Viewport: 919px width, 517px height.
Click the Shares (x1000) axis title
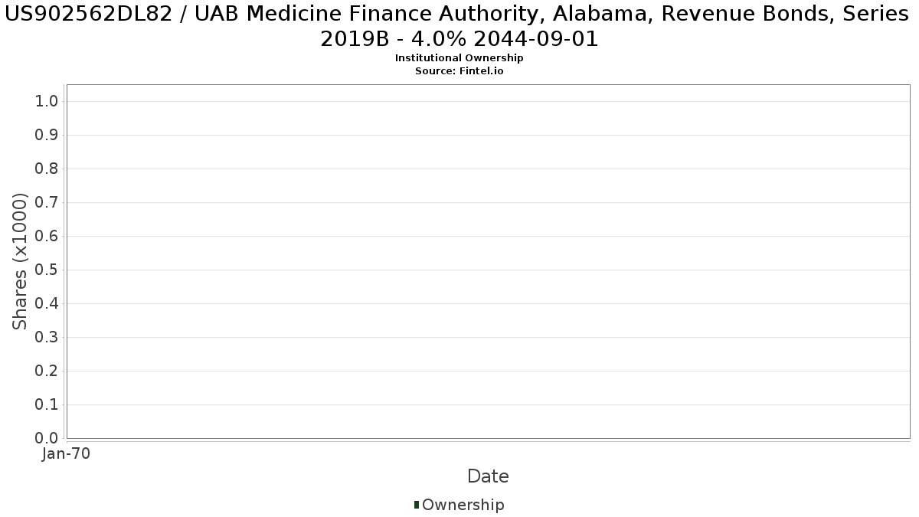coord(21,261)
